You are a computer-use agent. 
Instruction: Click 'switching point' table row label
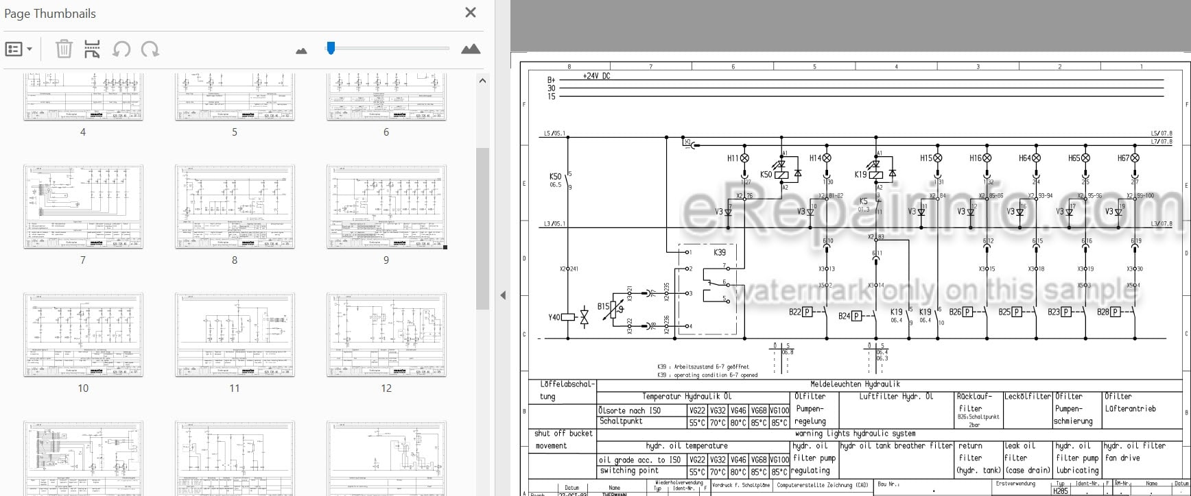(x=629, y=471)
